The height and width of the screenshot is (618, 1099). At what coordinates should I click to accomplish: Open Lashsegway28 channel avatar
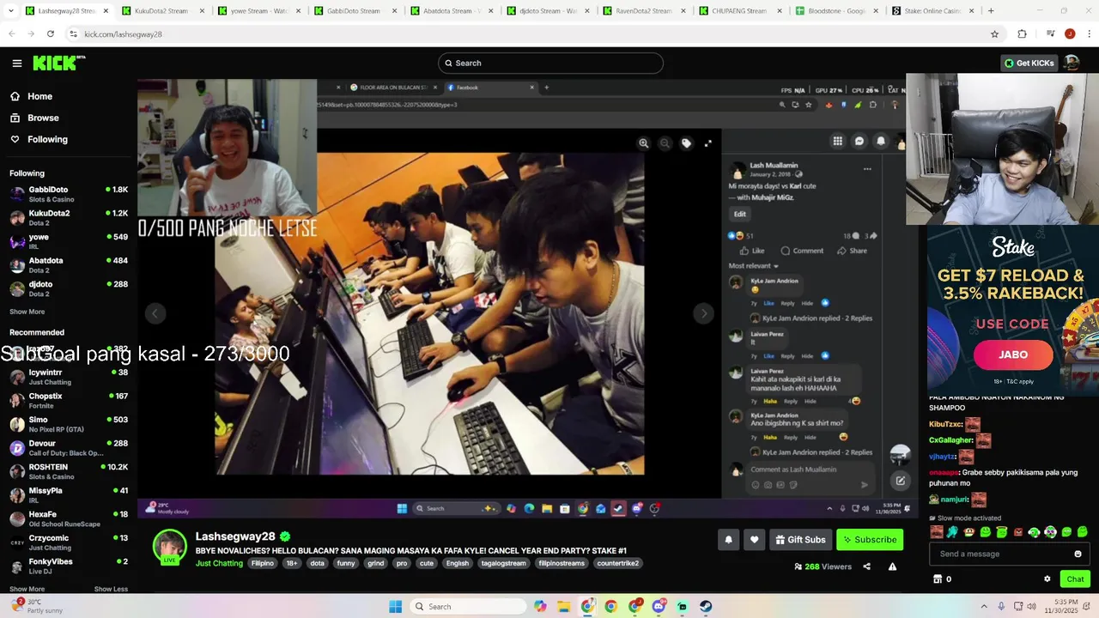[x=169, y=547]
